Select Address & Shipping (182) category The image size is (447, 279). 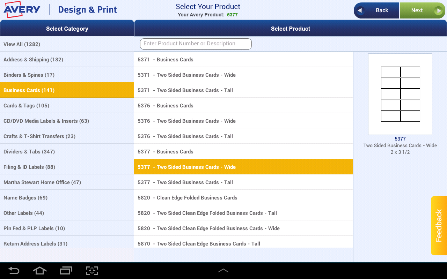coord(67,60)
